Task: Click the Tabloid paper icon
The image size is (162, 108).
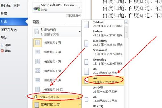Action: (x=86, y=25)
